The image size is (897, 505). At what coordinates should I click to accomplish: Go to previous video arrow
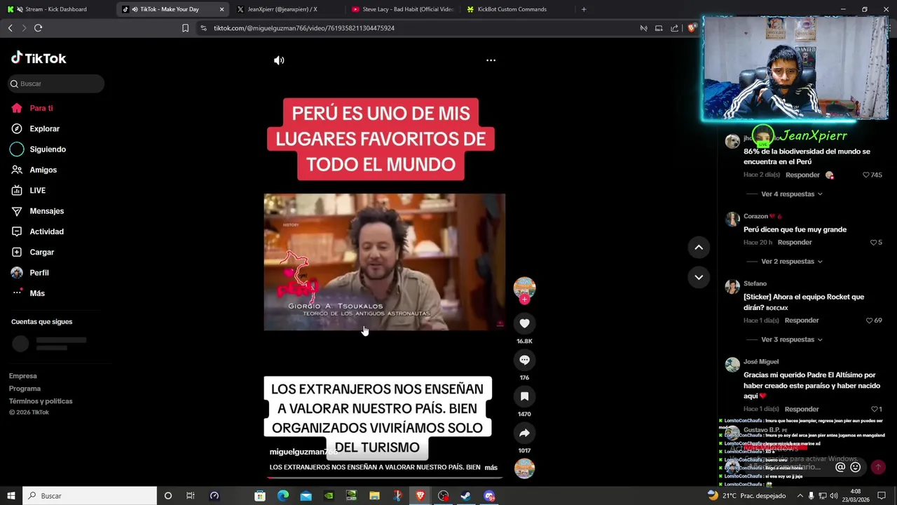tap(699, 247)
